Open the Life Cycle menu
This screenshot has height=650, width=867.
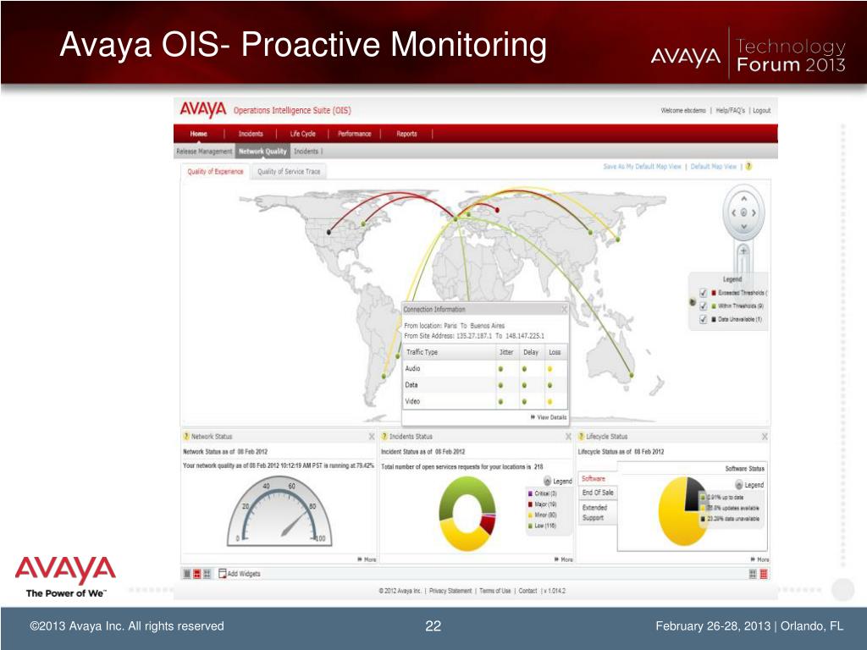302,134
